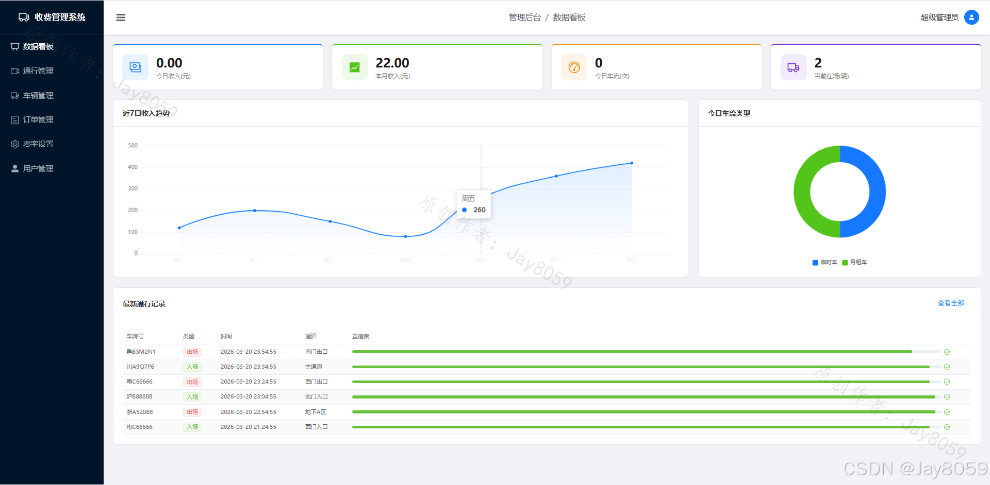Screen dimensions: 990x485
Task: Click confidence progress bar for 川A9Q7P6
Action: 647,367
